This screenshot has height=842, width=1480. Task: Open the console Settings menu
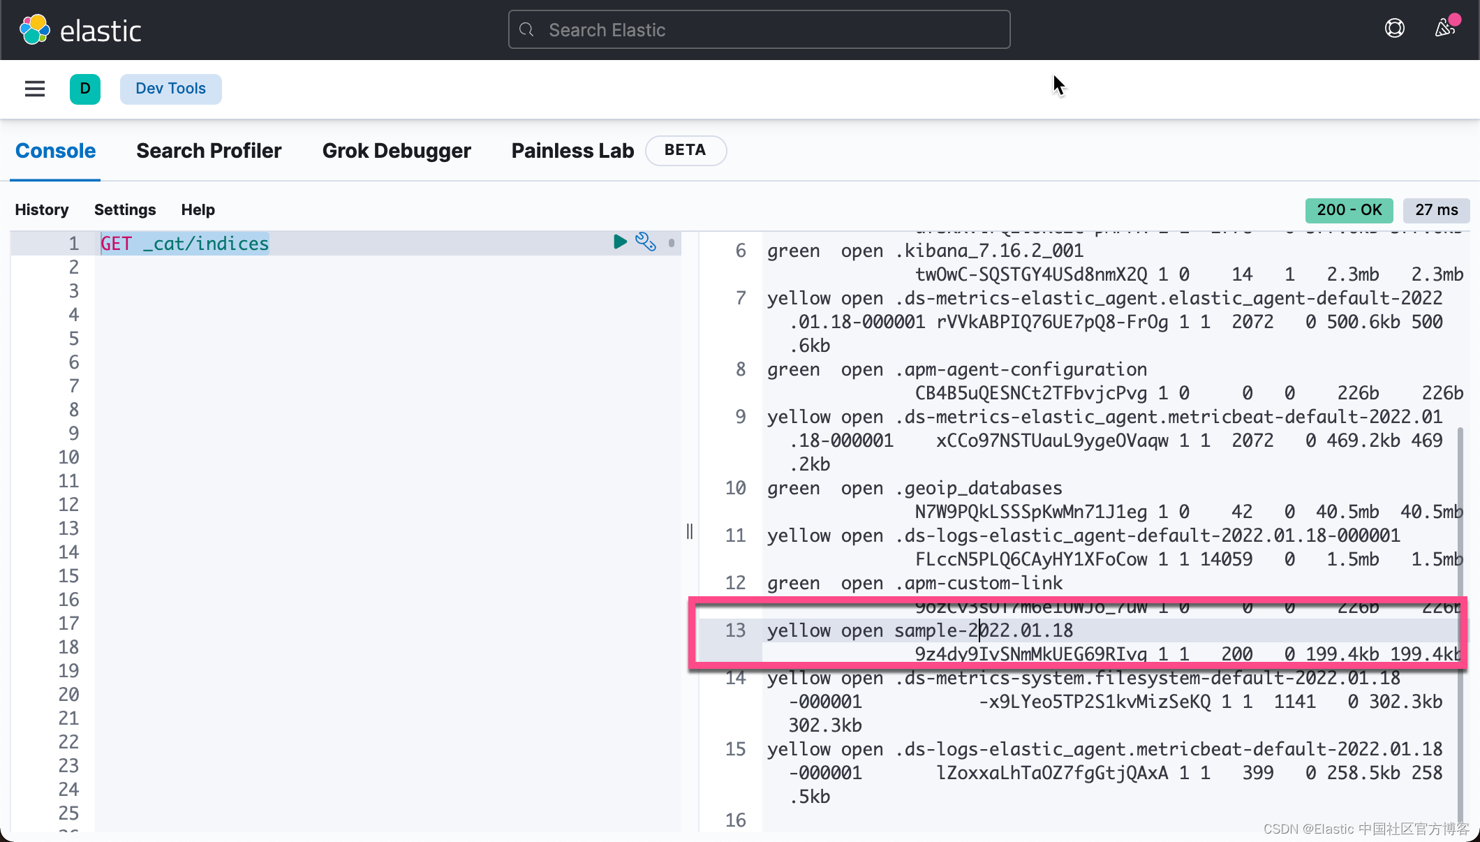coord(125,209)
